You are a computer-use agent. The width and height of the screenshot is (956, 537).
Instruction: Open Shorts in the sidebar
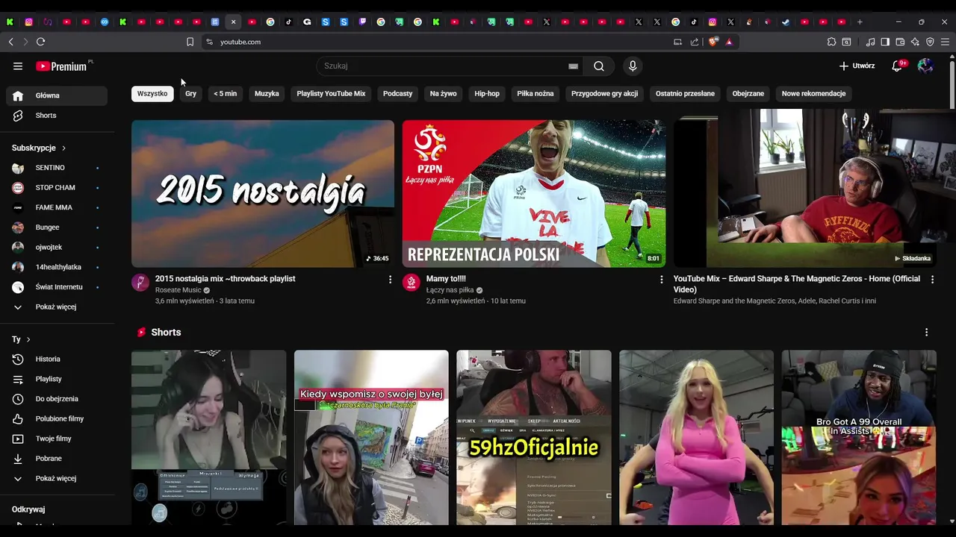tap(57, 116)
